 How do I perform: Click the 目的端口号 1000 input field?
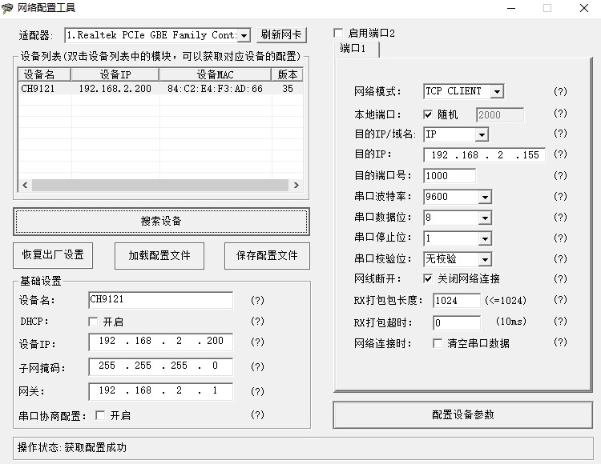pos(450,176)
